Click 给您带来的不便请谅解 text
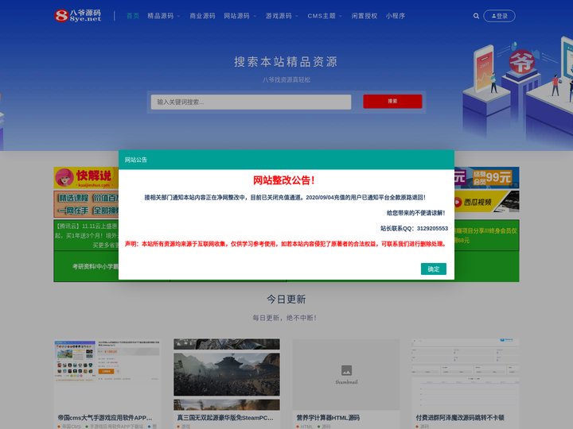 click(416, 213)
